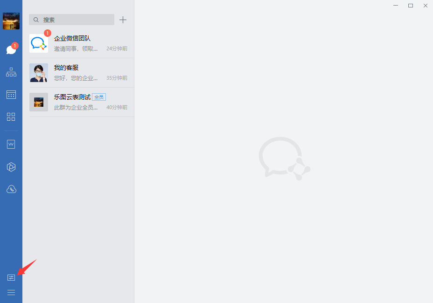Click the 35分钟前 timestamp
433x303 pixels.
coord(117,78)
